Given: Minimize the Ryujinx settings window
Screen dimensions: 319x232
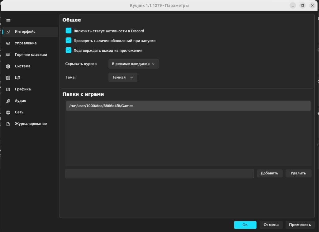Looking at the screenshot, I should point(293,6).
